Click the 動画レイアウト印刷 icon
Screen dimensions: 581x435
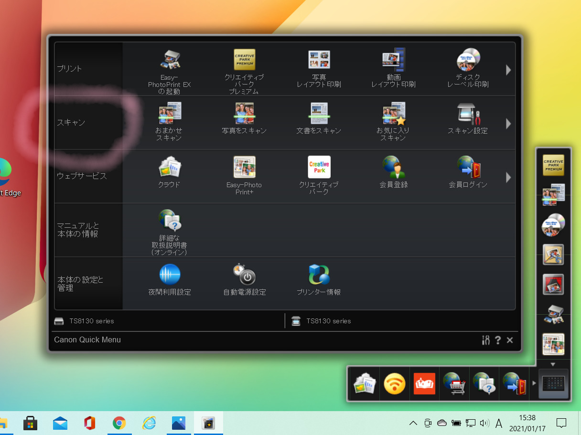coord(393,60)
